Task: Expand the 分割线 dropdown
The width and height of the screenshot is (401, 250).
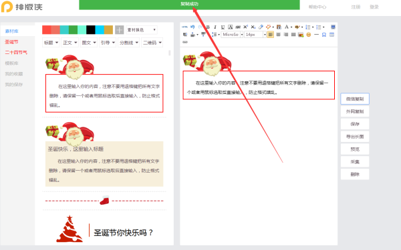Action: [x=128, y=43]
